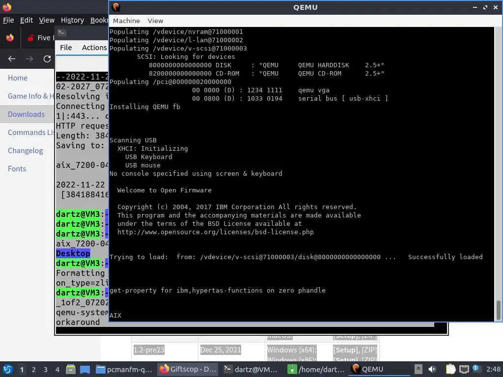The height and width of the screenshot is (377, 503).
Task: Open Firefox History menu
Action: coord(72,20)
